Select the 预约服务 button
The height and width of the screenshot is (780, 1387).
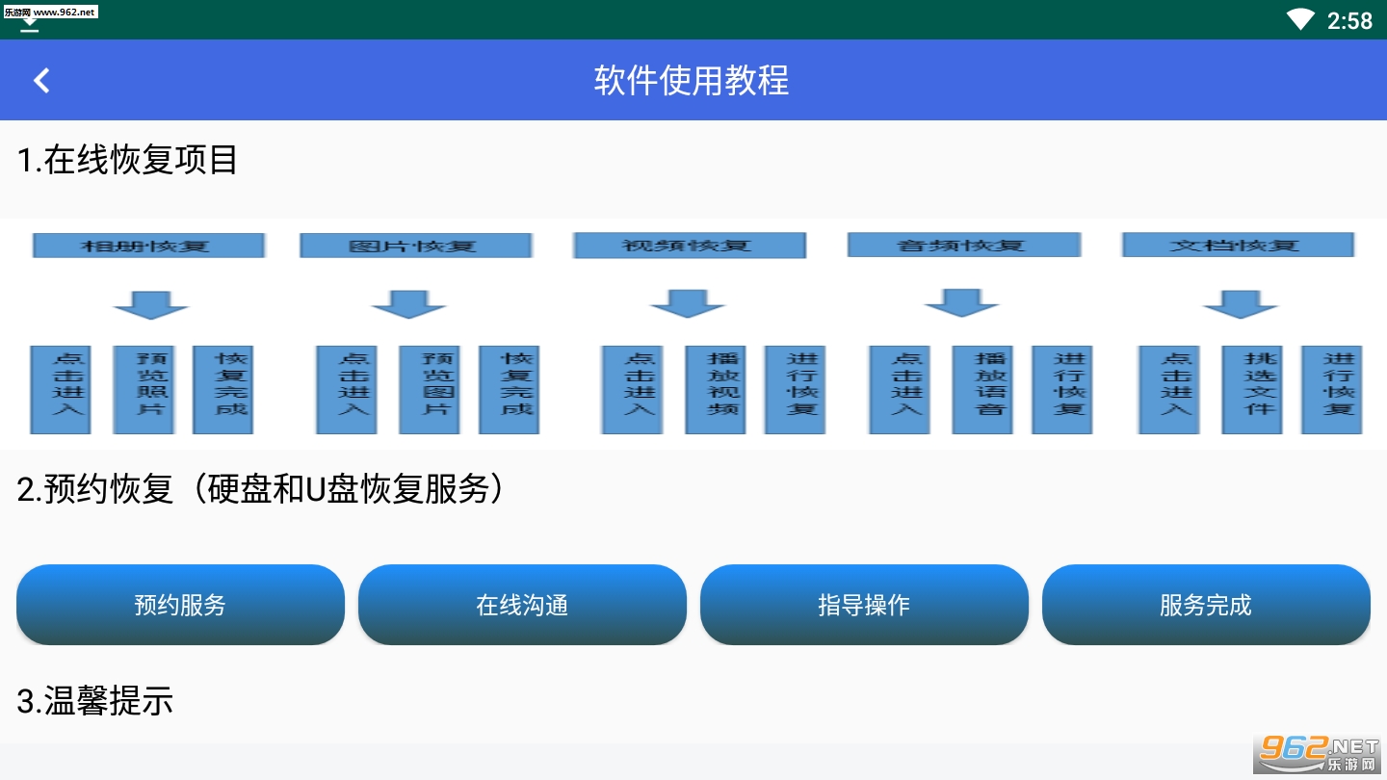[x=180, y=605]
